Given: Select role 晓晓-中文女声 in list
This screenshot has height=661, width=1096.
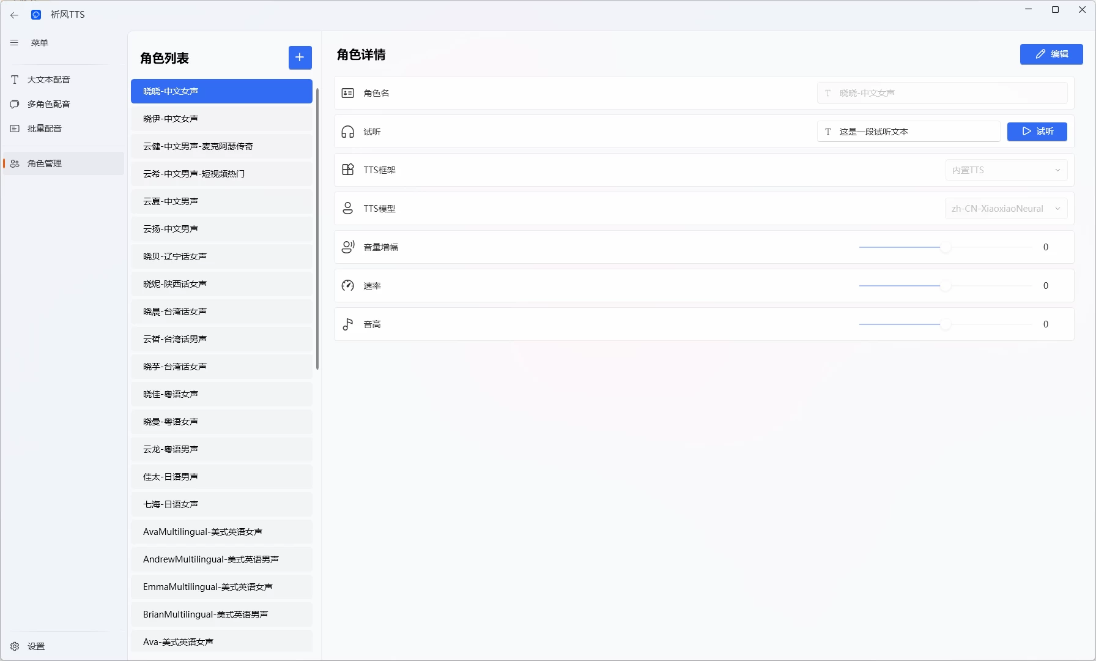Looking at the screenshot, I should (221, 91).
